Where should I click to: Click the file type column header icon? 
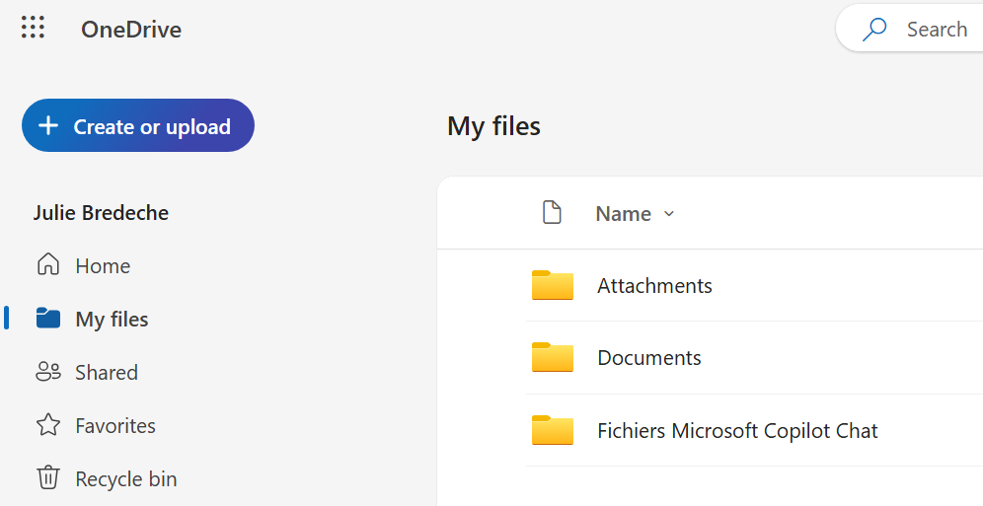click(x=552, y=213)
